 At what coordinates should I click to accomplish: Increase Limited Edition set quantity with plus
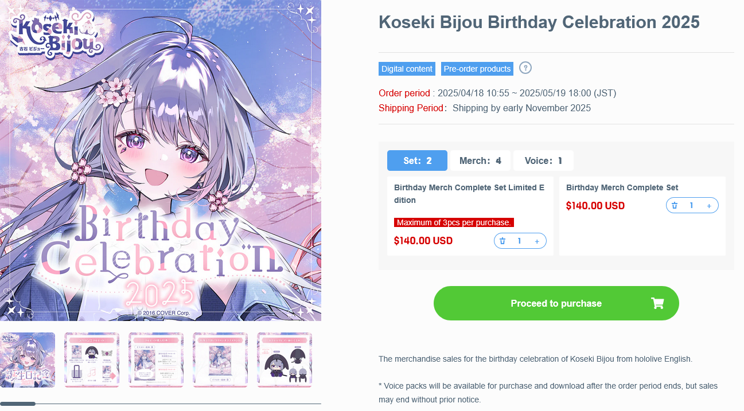[x=537, y=241]
